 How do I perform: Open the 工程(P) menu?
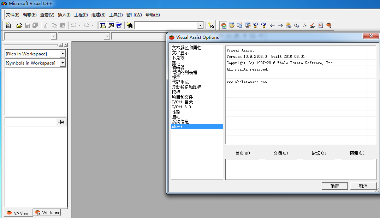[81, 15]
